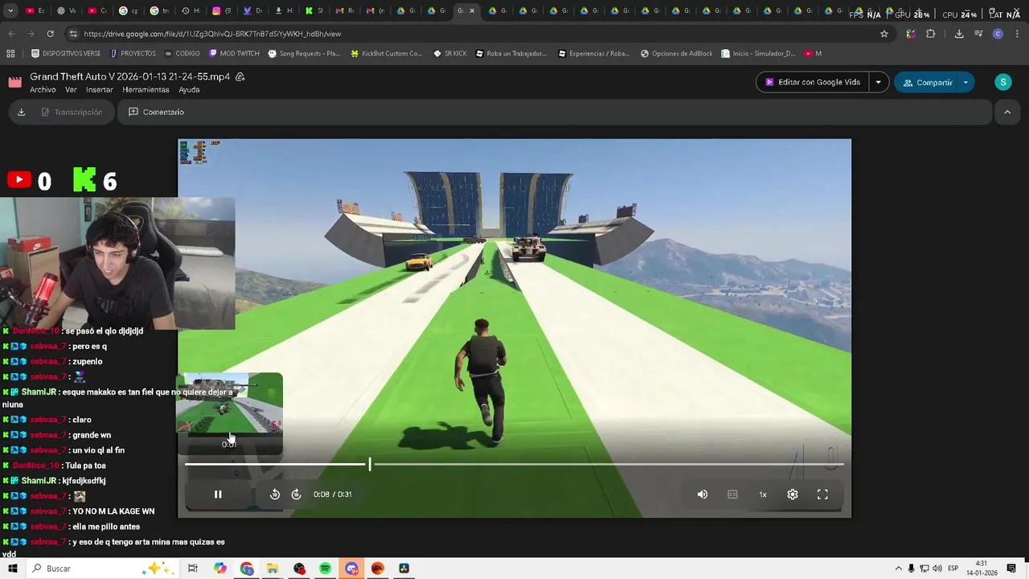
Task: Enter fullscreen video mode
Action: [x=822, y=495]
